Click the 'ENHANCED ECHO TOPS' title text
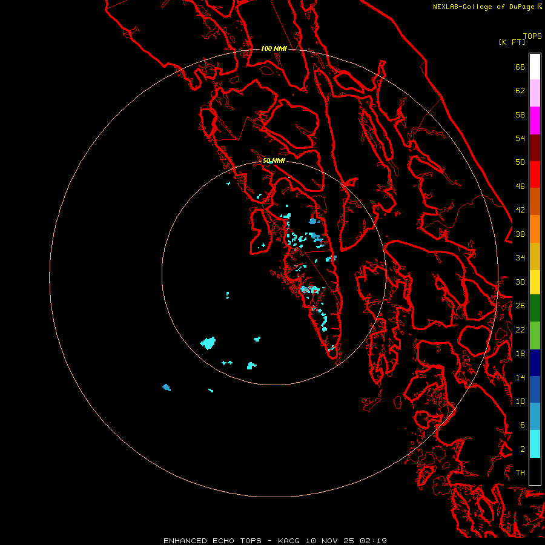The height and width of the screenshot is (545, 545). pyautogui.click(x=213, y=541)
